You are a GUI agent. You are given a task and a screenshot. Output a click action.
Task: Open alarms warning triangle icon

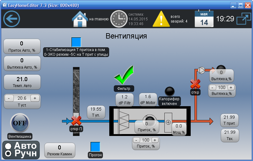click(163, 19)
